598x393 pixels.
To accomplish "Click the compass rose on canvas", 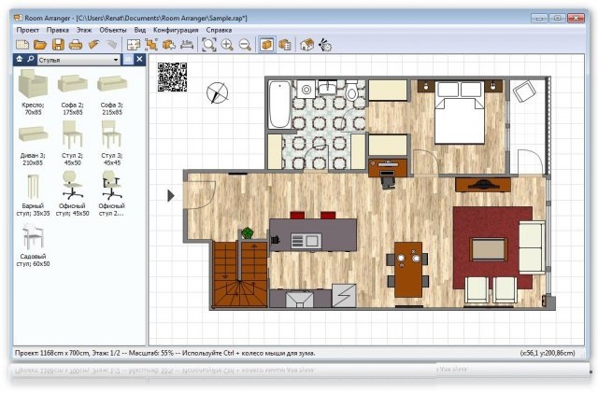I will pyautogui.click(x=218, y=92).
